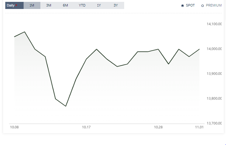Select the 1M time range tab

32,6
